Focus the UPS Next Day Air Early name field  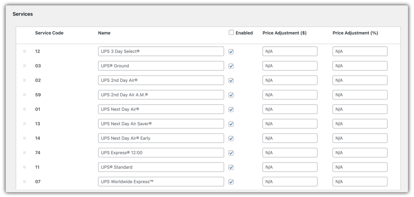coord(161,138)
